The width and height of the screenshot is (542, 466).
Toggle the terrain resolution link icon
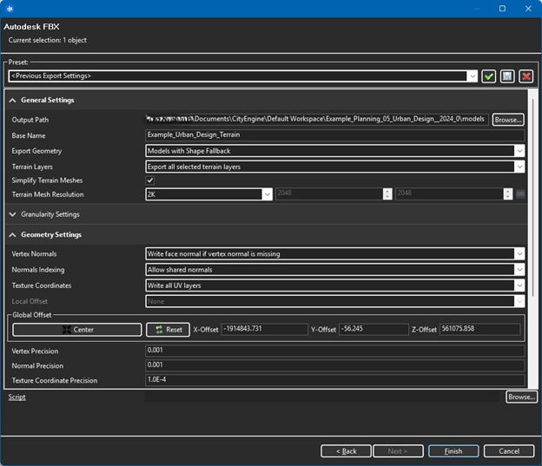tap(520, 194)
